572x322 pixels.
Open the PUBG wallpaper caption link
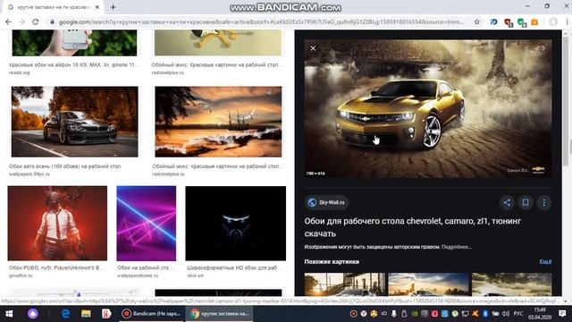point(55,267)
